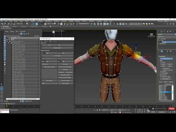
Task: Switch to the Display command panel tab
Action: [170, 32]
